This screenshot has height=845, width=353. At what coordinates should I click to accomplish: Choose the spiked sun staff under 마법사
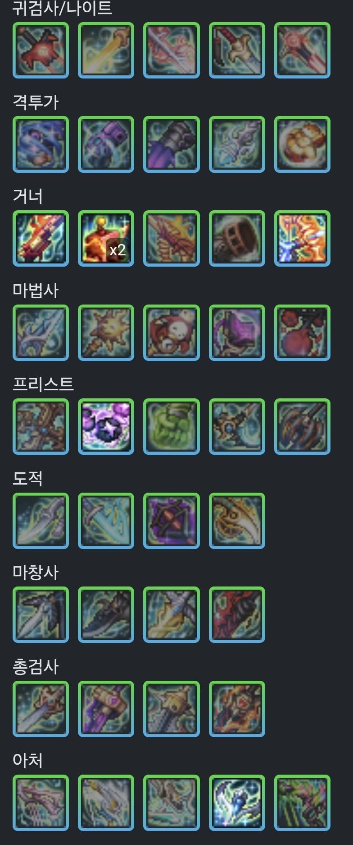[106, 332]
